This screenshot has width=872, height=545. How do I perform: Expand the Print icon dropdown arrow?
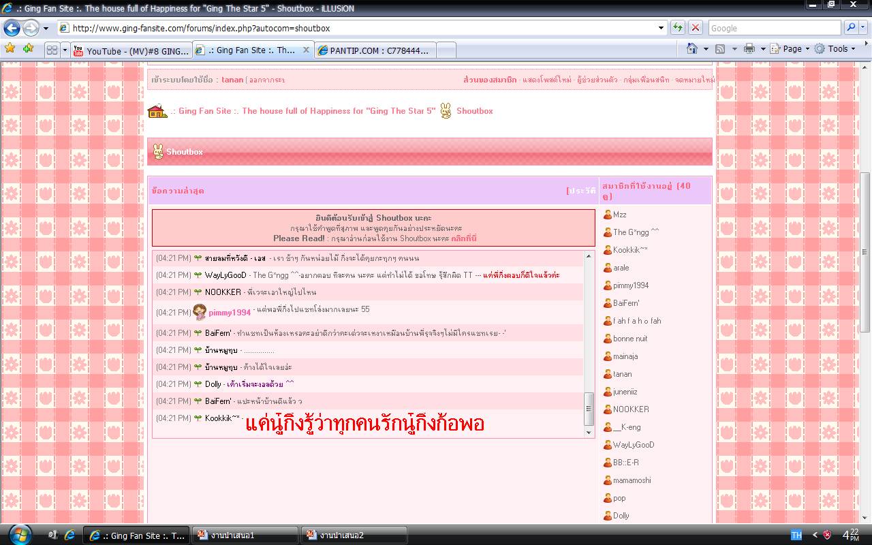[x=763, y=49]
